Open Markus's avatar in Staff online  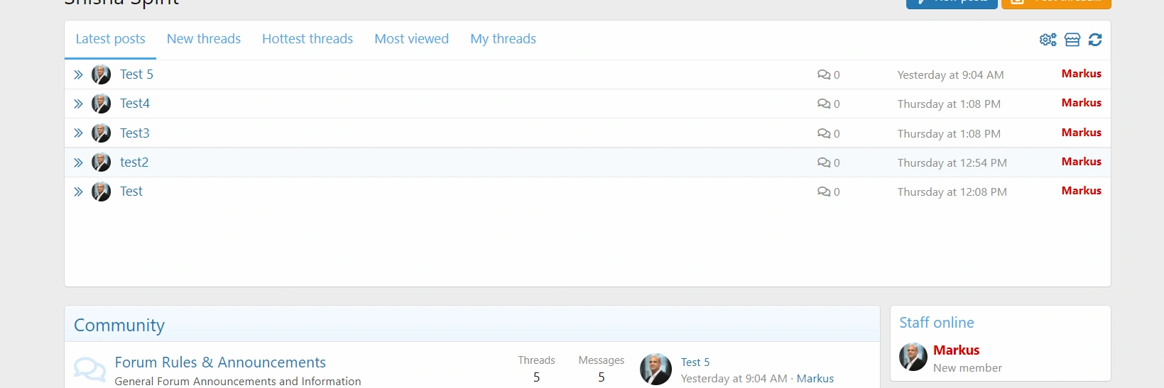point(913,357)
